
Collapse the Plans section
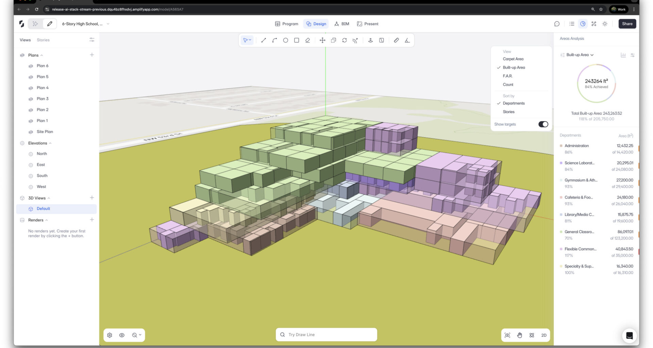(x=41, y=55)
